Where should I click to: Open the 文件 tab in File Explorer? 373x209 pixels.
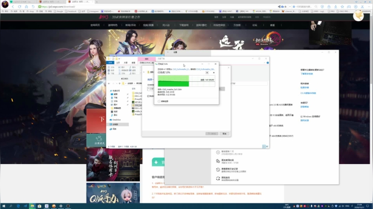(110, 63)
